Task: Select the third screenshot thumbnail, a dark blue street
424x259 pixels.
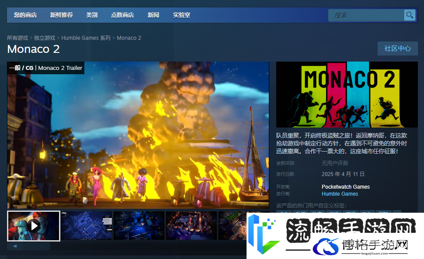Action: (x=139, y=226)
